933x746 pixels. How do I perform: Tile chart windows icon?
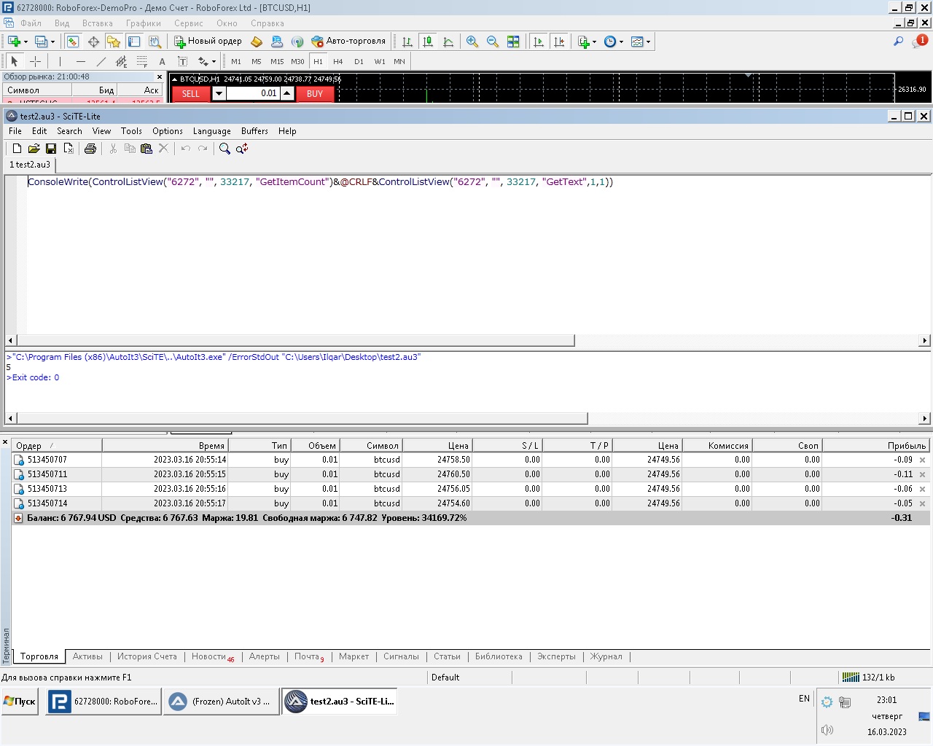coord(513,42)
